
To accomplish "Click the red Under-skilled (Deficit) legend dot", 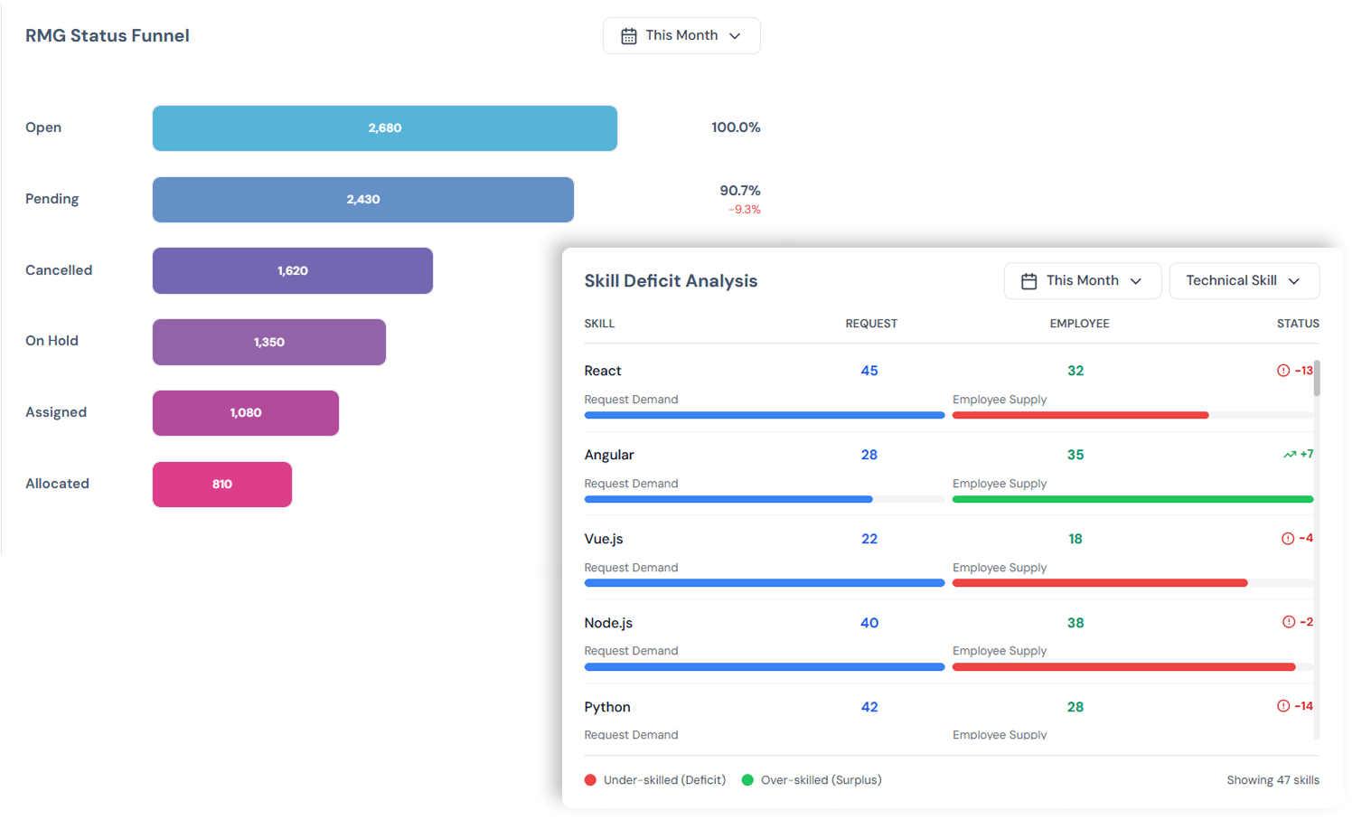I will [590, 780].
